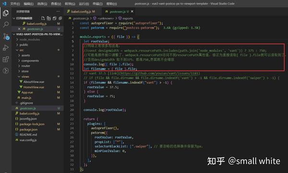288x173 pixels.
Task: Close the .postcssrc.js editor tab
Action: click(132, 12)
